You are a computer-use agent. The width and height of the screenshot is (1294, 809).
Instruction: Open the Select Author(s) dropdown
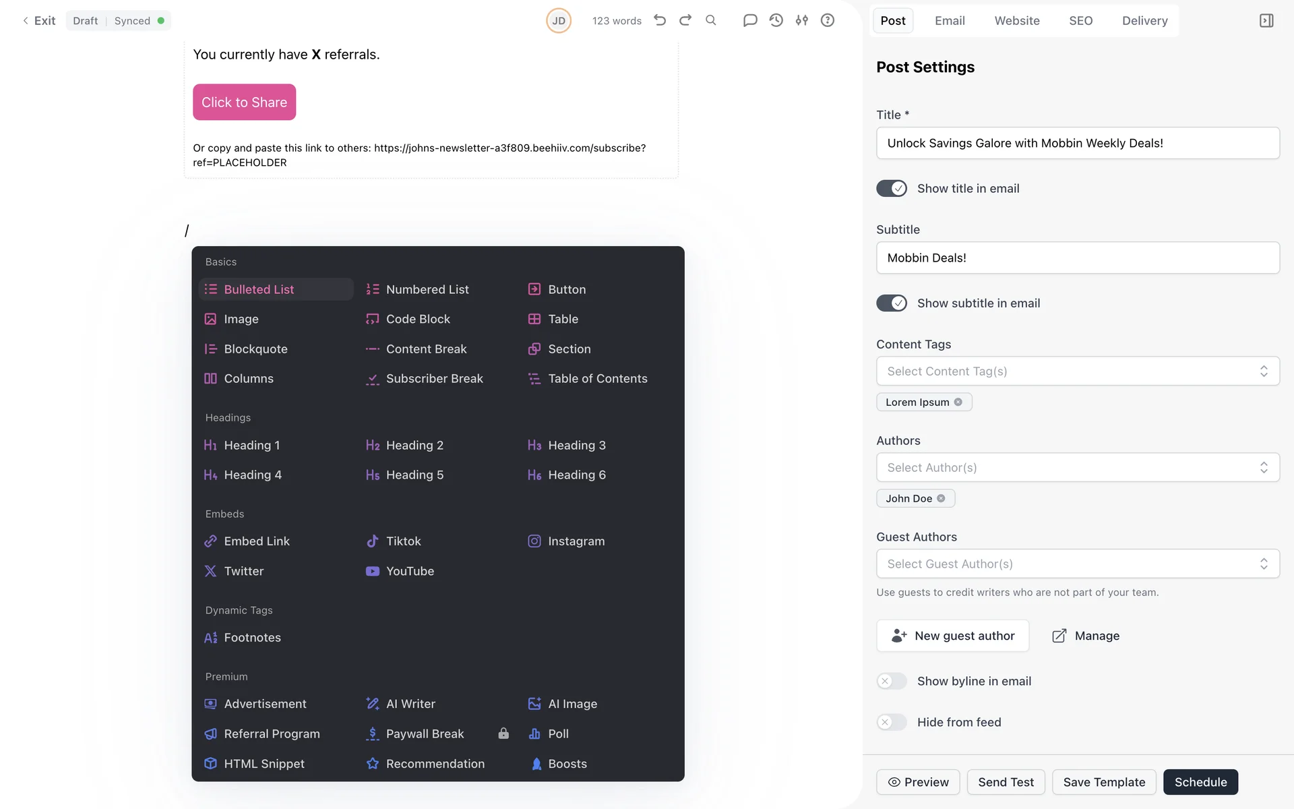point(1077,467)
